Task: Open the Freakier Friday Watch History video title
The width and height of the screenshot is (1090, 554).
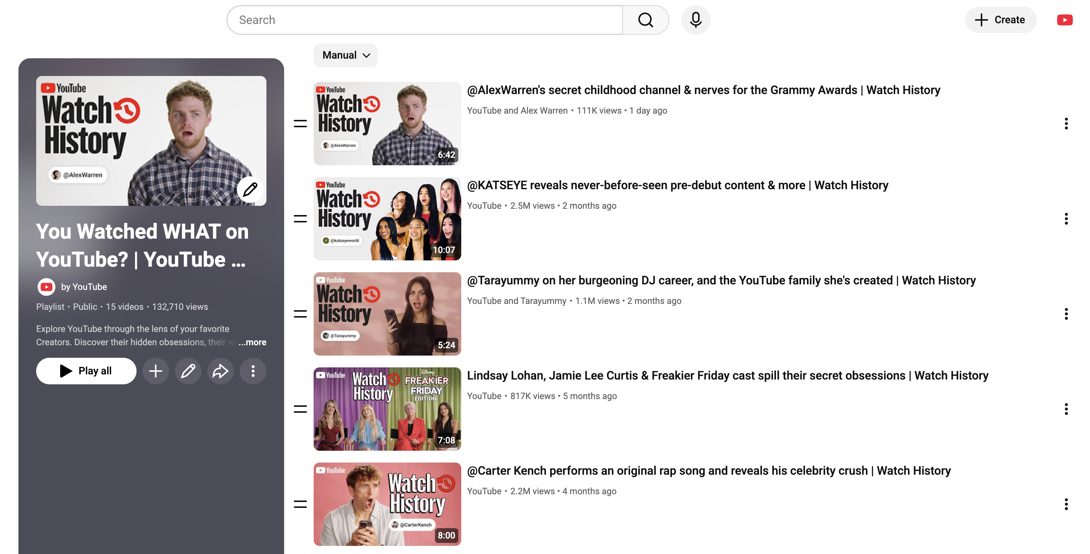Action: click(x=727, y=375)
